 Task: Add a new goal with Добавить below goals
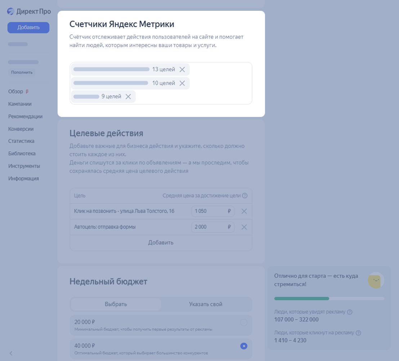161,243
